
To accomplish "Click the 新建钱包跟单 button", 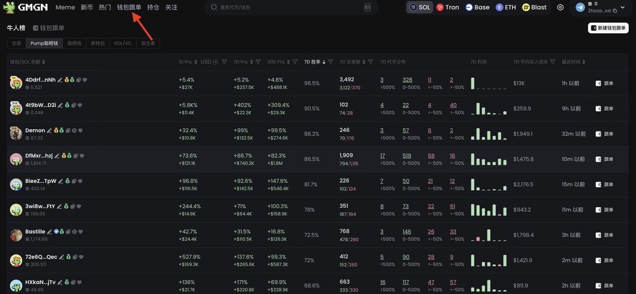I will click(608, 28).
